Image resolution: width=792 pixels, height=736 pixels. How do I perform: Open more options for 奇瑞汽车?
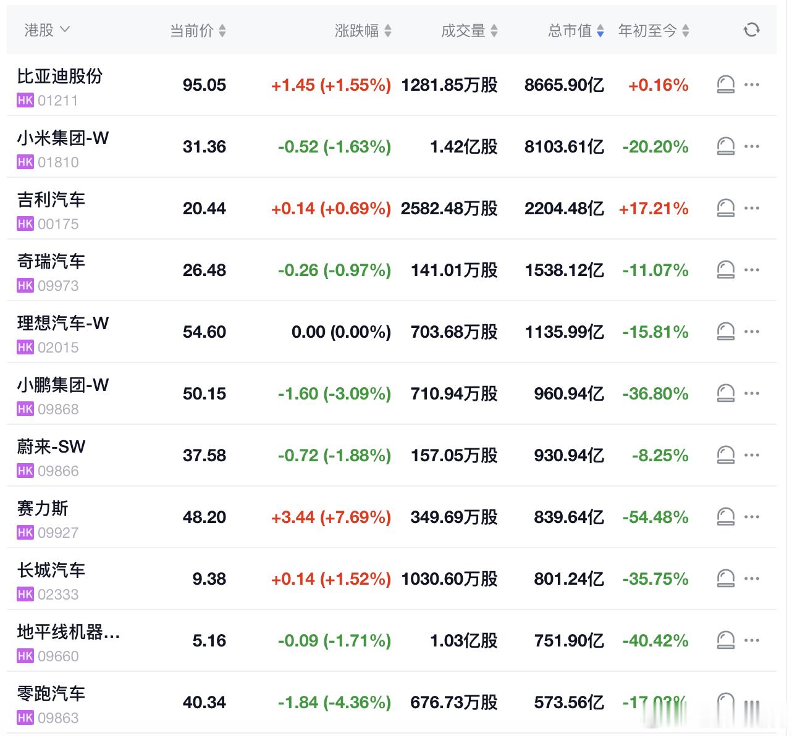click(x=752, y=270)
